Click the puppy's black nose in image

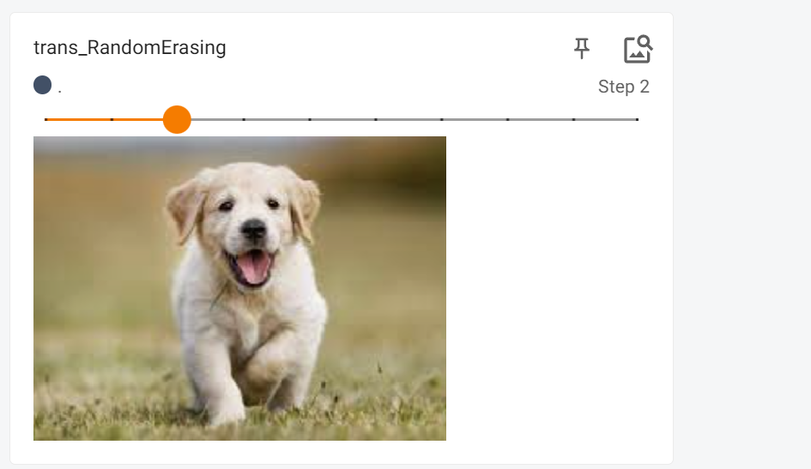coord(253,228)
